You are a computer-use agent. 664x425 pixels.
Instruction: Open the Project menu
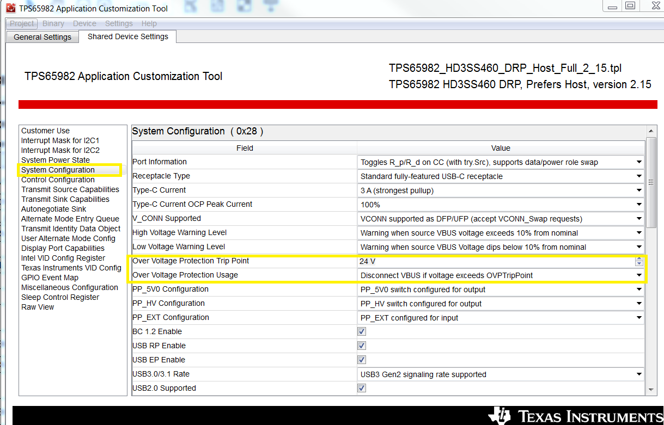[22, 23]
